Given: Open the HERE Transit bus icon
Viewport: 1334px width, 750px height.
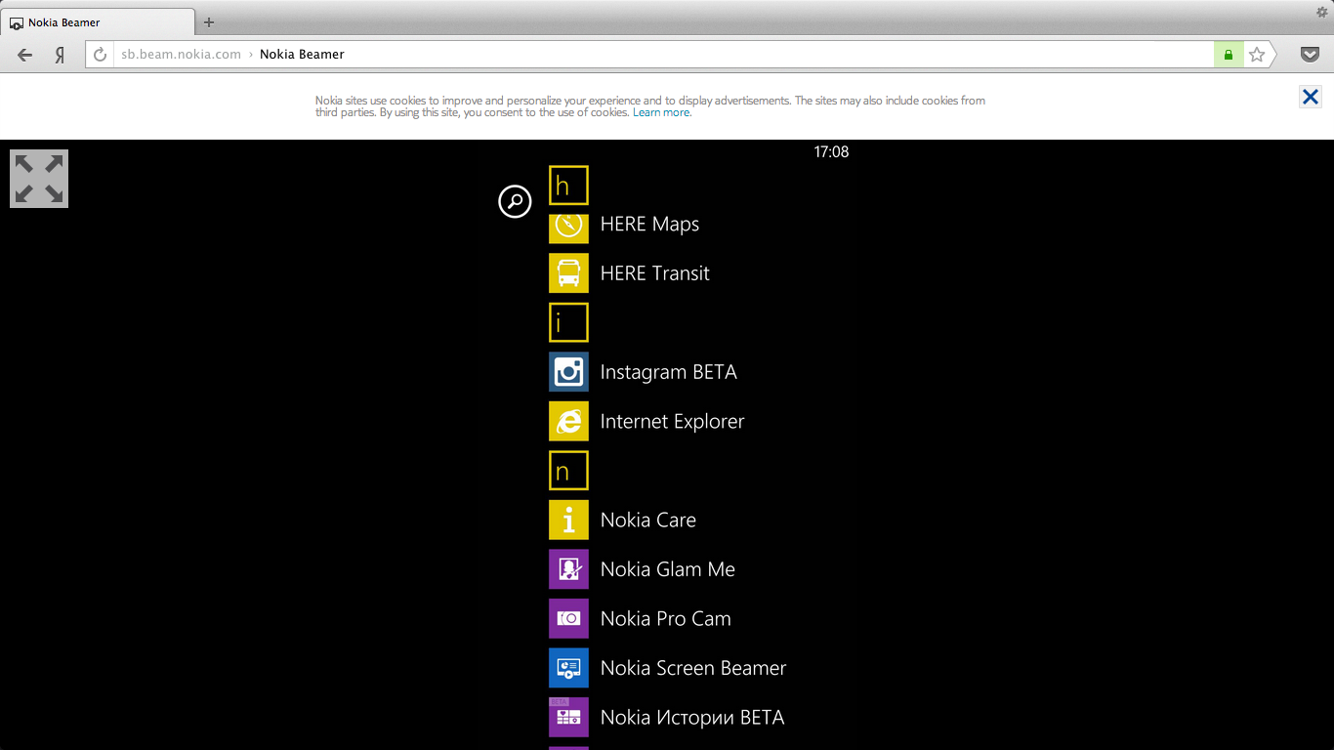Looking at the screenshot, I should coord(568,273).
